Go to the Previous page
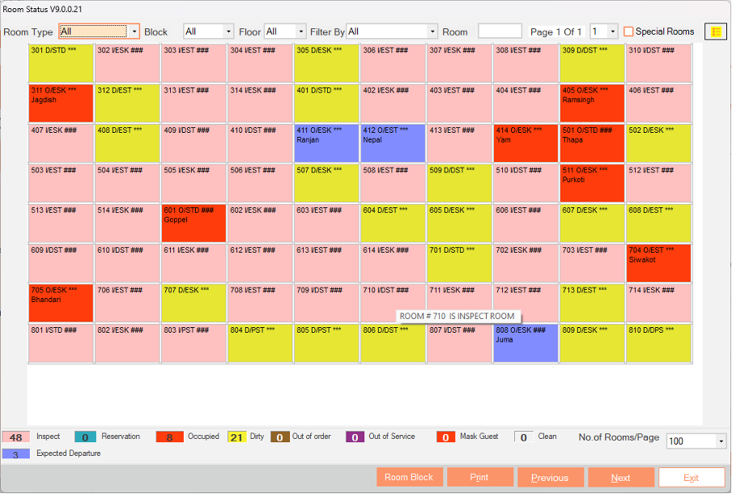 pos(550,477)
